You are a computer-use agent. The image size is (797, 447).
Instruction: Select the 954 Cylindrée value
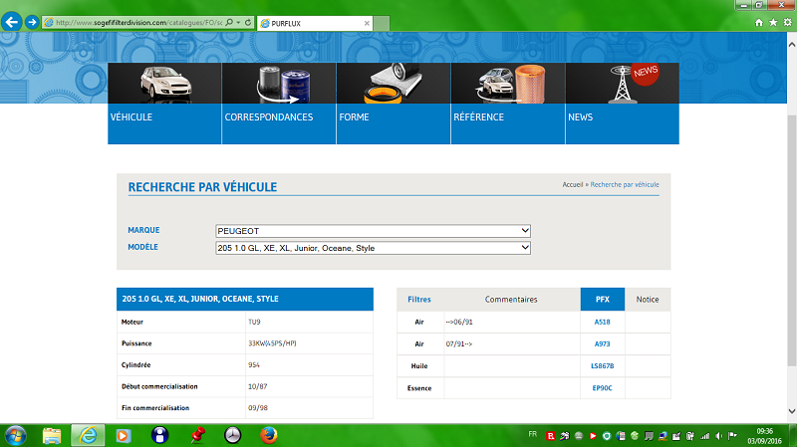pyautogui.click(x=254, y=364)
